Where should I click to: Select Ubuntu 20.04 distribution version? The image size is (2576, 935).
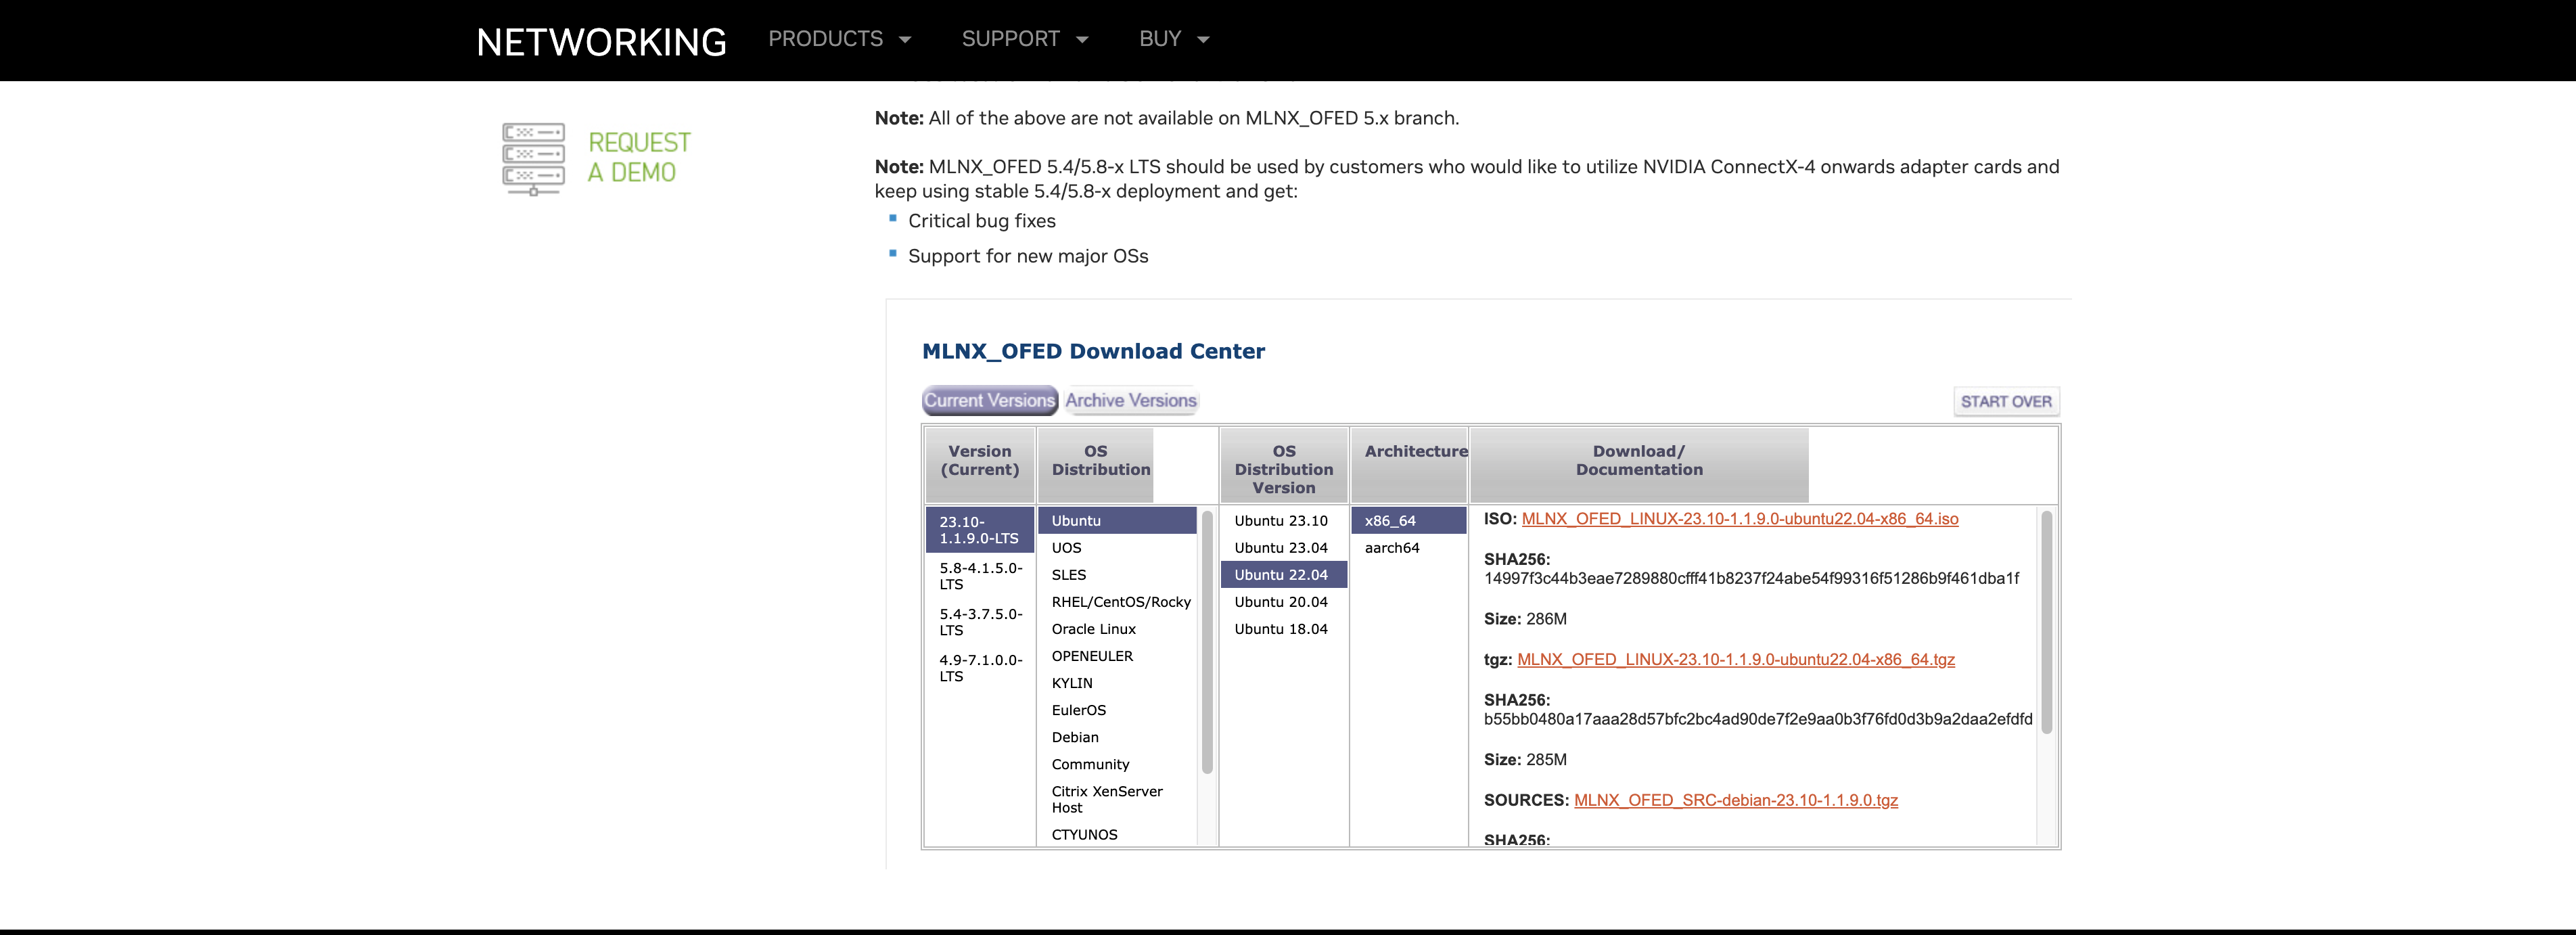(1280, 602)
